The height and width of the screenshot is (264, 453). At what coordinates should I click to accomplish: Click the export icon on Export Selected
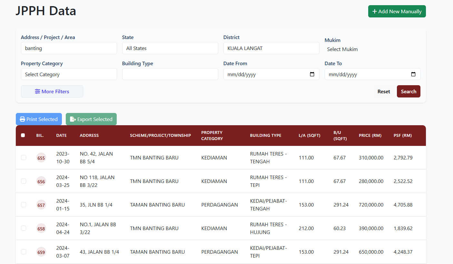pos(73,119)
